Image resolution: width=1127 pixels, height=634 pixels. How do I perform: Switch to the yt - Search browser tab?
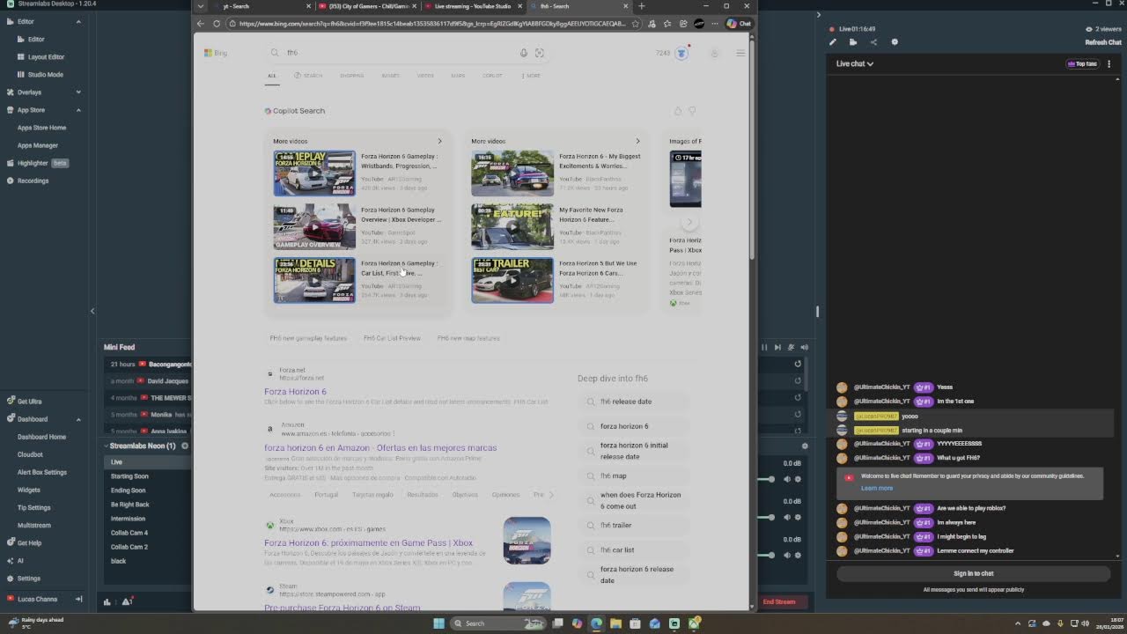(260, 6)
